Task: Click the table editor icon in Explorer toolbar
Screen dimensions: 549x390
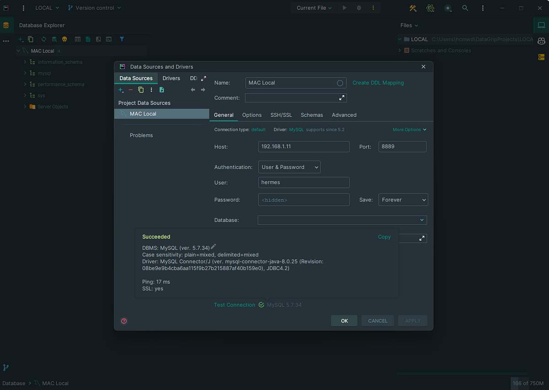Action: point(78,39)
